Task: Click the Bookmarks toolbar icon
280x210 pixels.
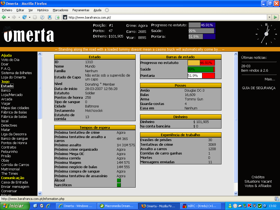Action: point(50,17)
